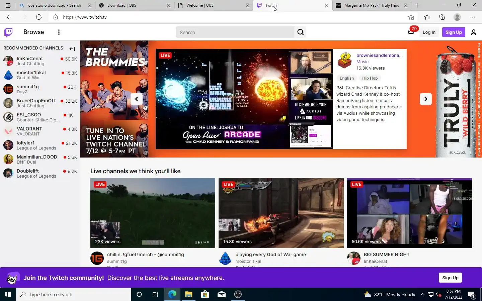Open BIG SUMMER NIGHT stream title
This screenshot has width=482, height=301.
(x=386, y=255)
